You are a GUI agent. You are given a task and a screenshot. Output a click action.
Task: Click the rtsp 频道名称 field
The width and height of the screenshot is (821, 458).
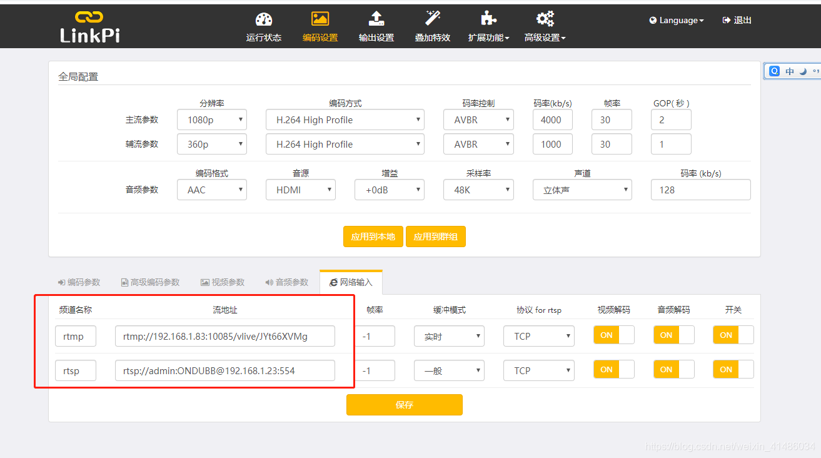coord(76,370)
